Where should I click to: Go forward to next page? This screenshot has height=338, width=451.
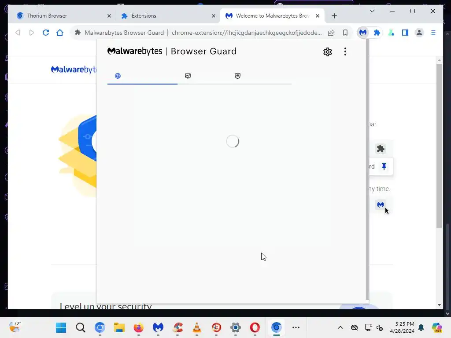tap(32, 33)
